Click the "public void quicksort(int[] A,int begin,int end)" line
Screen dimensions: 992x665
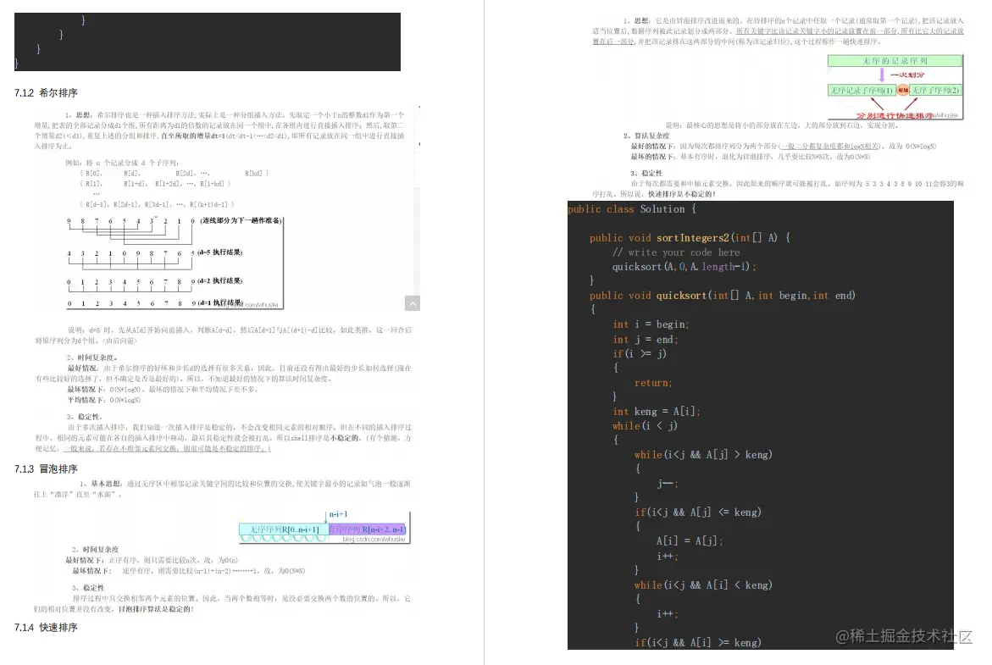point(723,296)
